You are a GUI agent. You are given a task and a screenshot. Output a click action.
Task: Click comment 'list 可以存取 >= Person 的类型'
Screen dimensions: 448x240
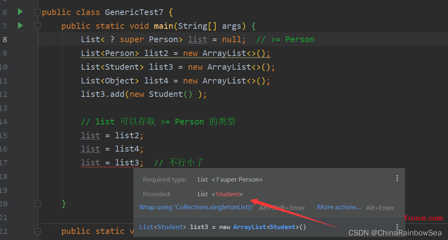click(158, 122)
